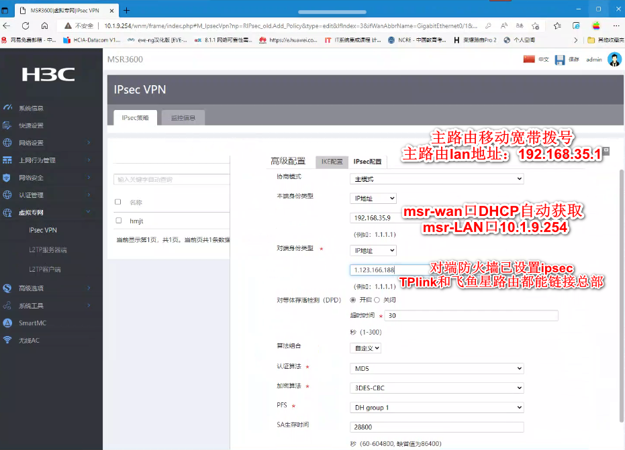Expand the advanced options menu chevron

point(89,288)
